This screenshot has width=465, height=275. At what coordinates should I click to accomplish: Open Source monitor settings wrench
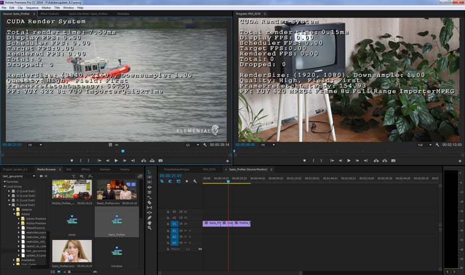click(x=205, y=145)
